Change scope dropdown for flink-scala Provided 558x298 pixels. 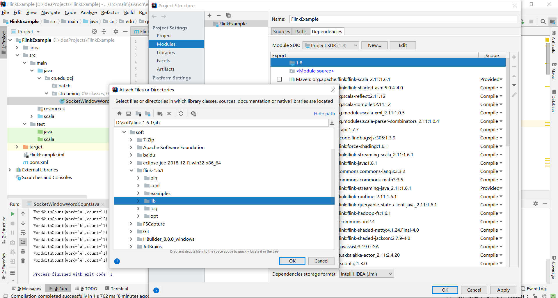point(491,79)
